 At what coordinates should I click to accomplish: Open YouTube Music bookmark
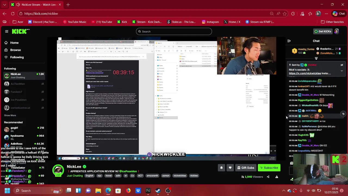coord(74,22)
